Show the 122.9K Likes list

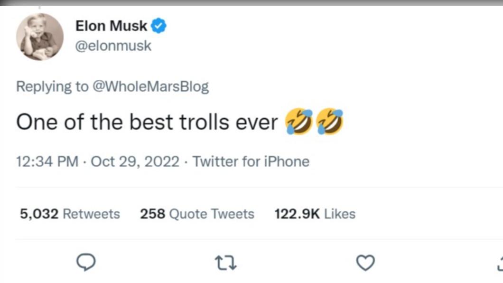coord(315,214)
